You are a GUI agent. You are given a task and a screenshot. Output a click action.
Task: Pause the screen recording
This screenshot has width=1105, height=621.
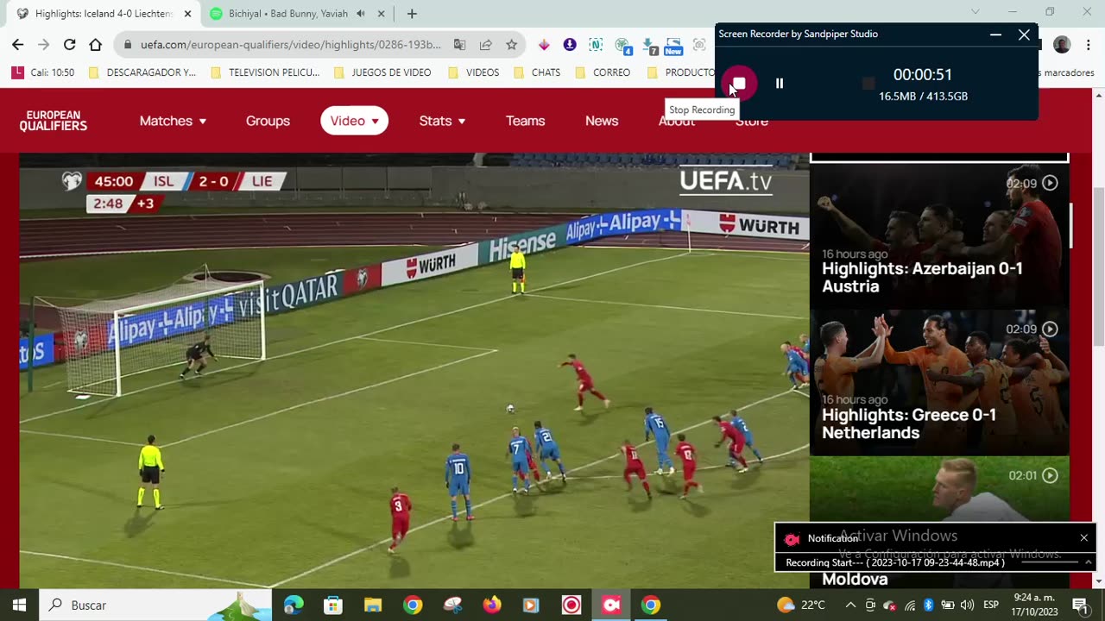pyautogui.click(x=780, y=84)
